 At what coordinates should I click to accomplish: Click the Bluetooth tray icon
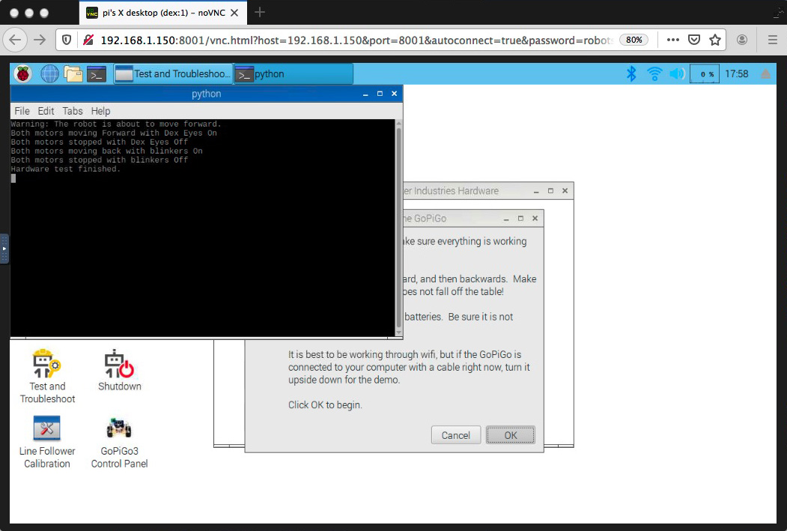[x=631, y=73]
